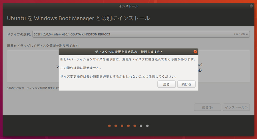The height and width of the screenshot is (139, 257).
Task: Click the 境界をドラッグしてディスク領域を割り当てます label
Action: coord(43,46)
